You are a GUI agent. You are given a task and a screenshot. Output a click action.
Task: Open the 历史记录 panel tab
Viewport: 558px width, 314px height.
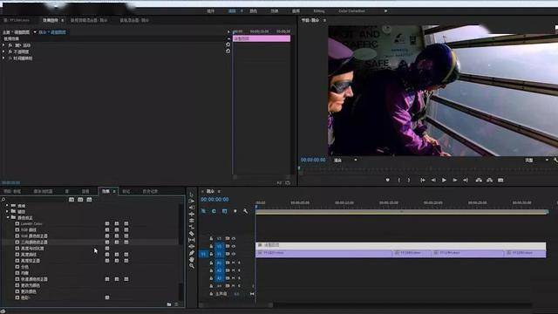pos(150,192)
